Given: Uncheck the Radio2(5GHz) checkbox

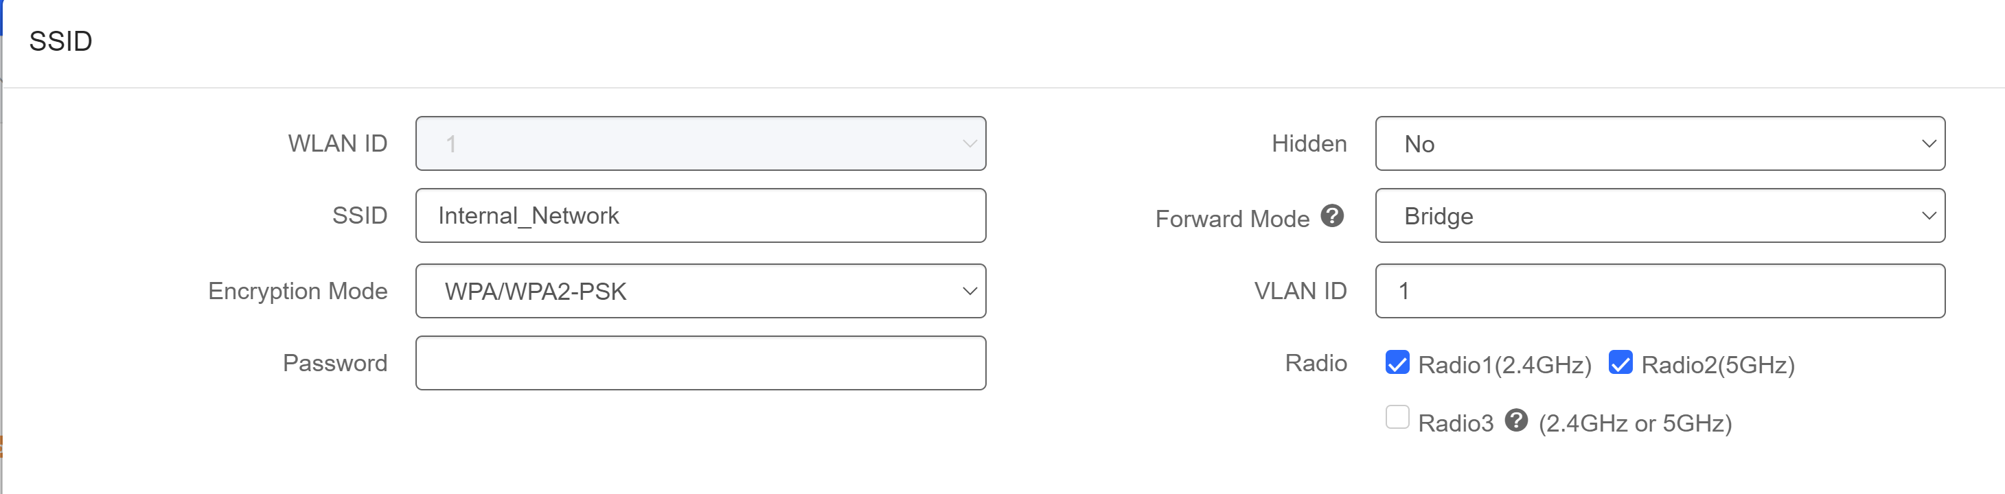Looking at the screenshot, I should point(1620,362).
